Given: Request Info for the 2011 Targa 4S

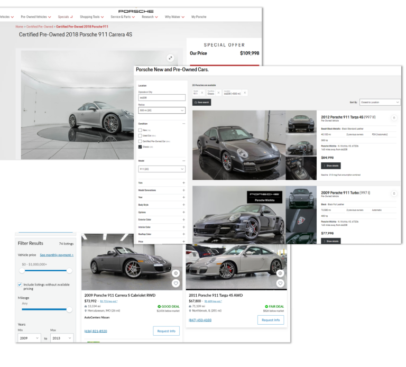Looking at the screenshot, I should (x=271, y=320).
